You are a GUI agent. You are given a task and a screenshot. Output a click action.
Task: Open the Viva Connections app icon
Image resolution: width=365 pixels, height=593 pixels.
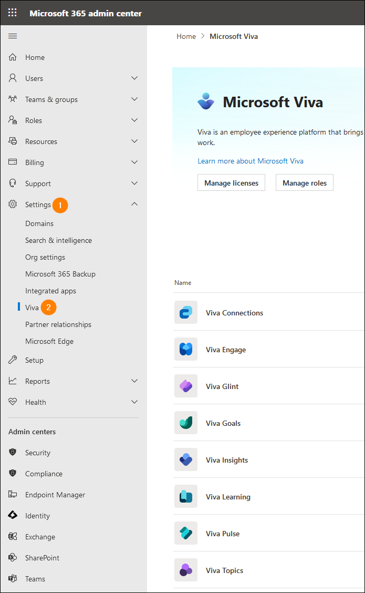pos(186,312)
